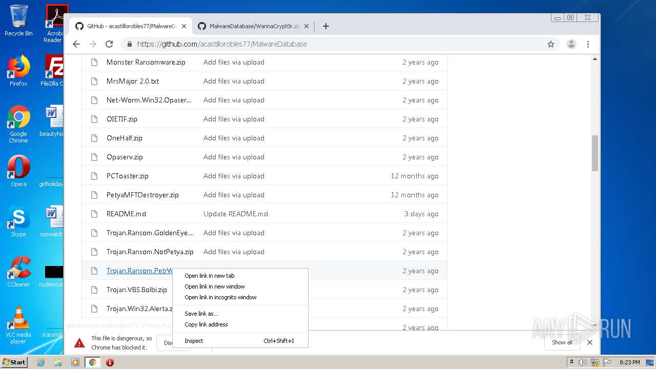656x369 pixels.
Task: Click the file icon for Monster Ransomware.zip
Action: [x=94, y=62]
